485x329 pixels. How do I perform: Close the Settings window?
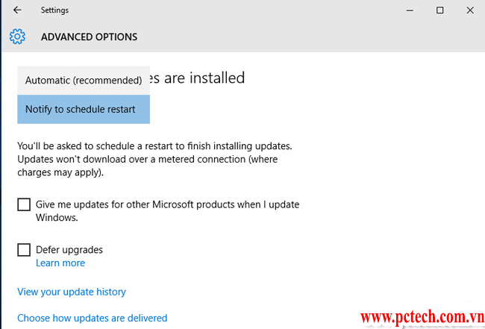(x=469, y=10)
